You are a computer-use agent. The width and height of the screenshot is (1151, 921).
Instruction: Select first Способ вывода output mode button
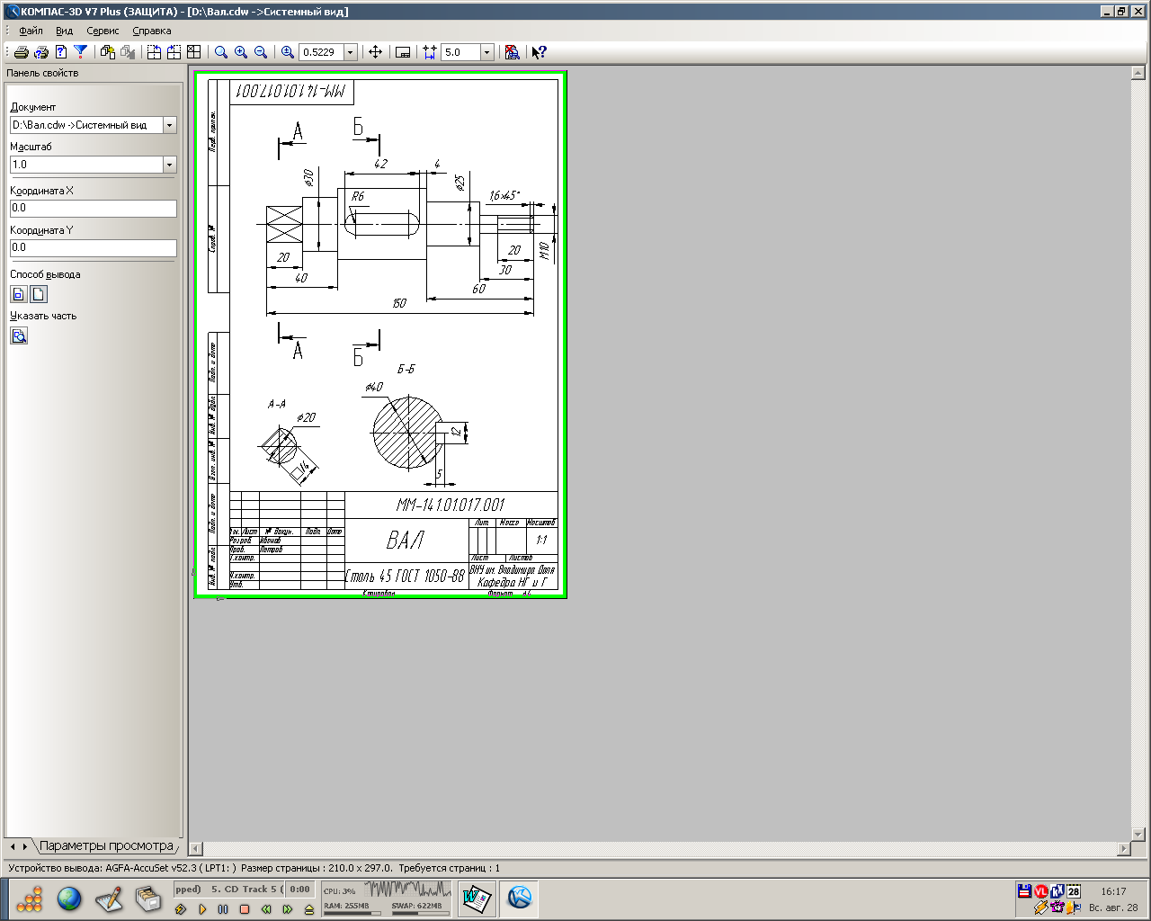[x=19, y=294]
